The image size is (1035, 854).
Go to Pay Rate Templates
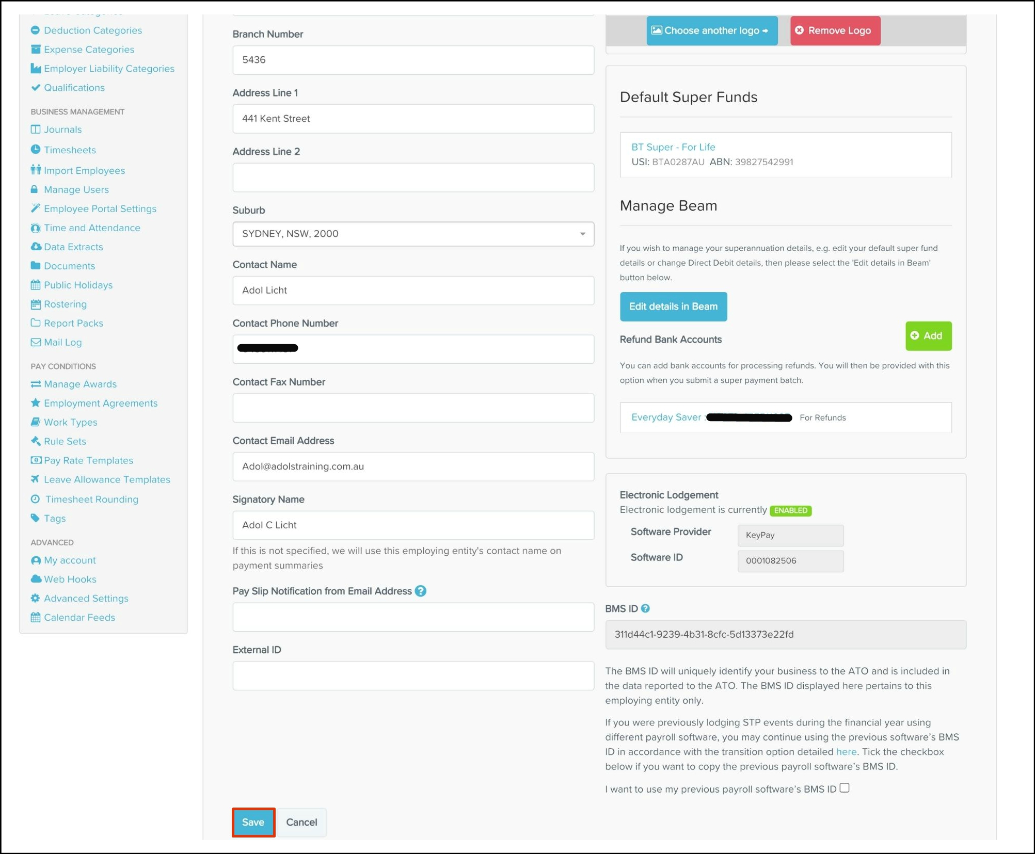[x=88, y=460]
